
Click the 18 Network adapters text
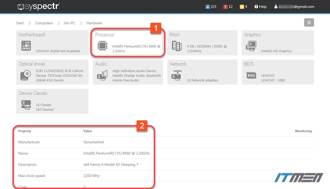click(x=202, y=80)
